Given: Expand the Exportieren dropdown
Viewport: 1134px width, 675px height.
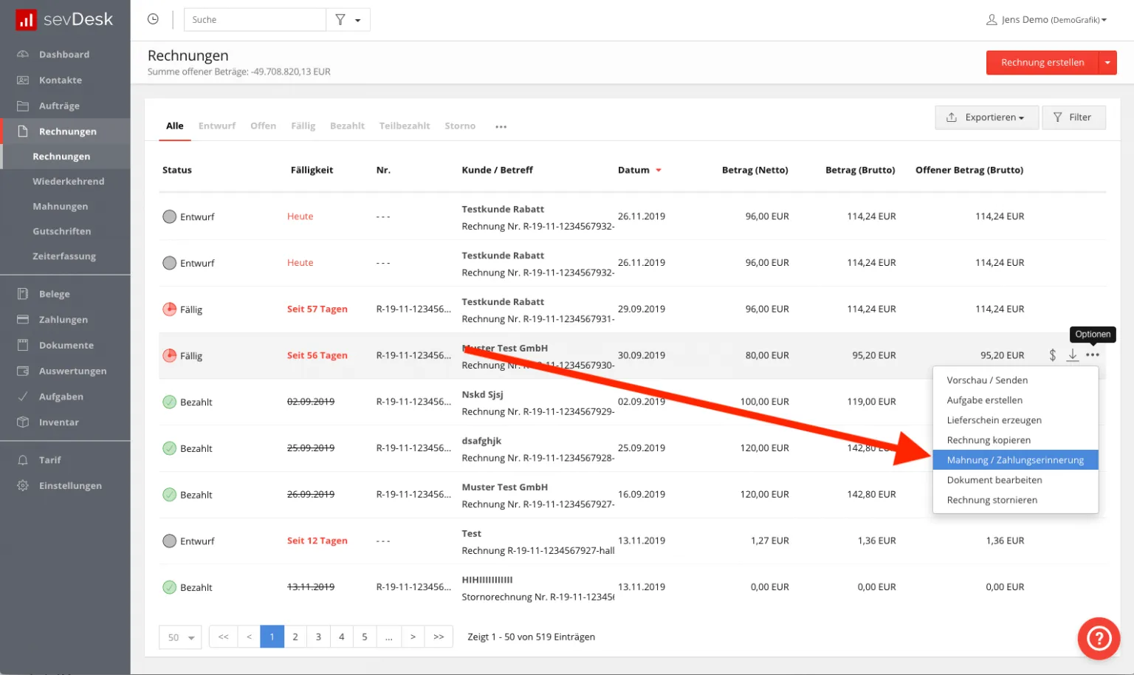Looking at the screenshot, I should point(986,117).
